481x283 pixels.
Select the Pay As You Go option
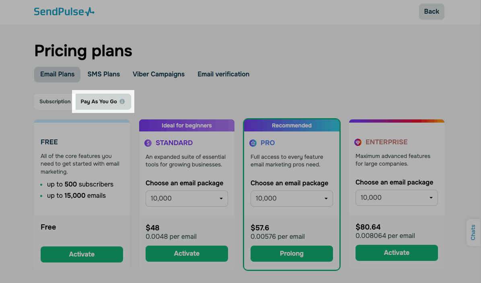(x=99, y=102)
